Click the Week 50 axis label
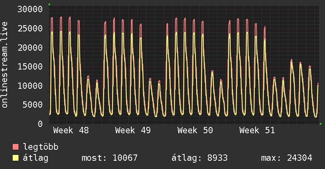The height and width of the screenshot is (169, 325). coord(195,130)
